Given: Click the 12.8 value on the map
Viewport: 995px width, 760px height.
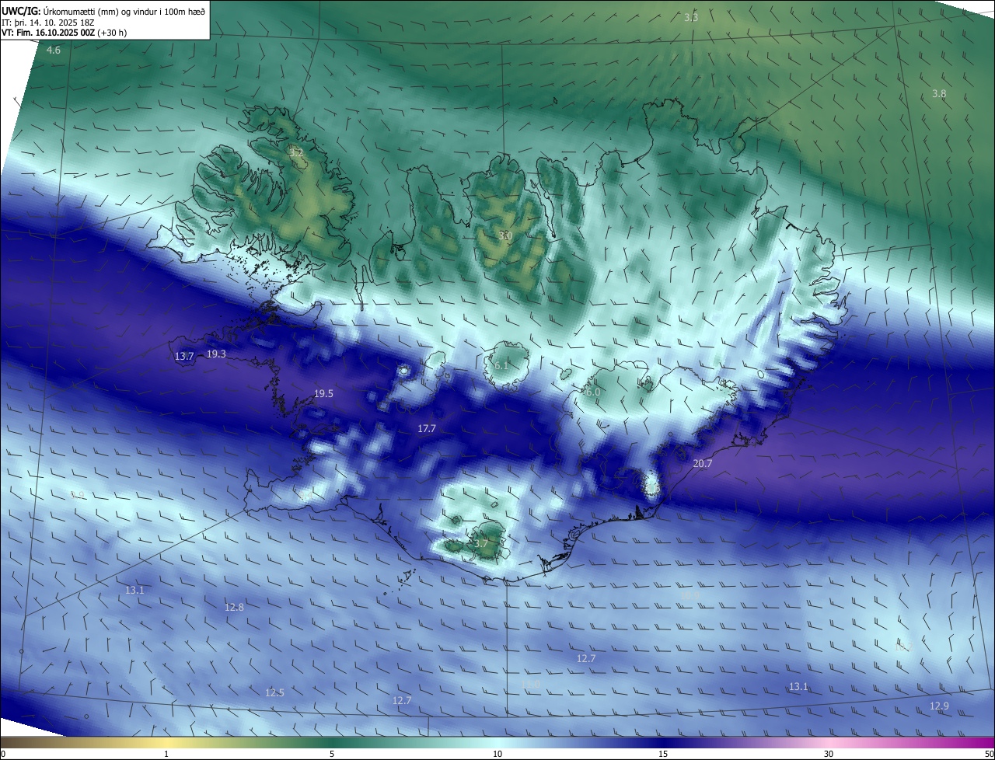Looking at the screenshot, I should point(234,607).
